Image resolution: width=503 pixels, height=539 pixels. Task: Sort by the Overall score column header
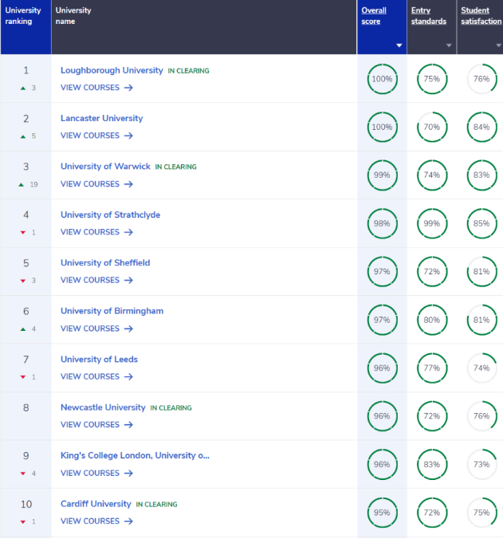pyautogui.click(x=372, y=16)
